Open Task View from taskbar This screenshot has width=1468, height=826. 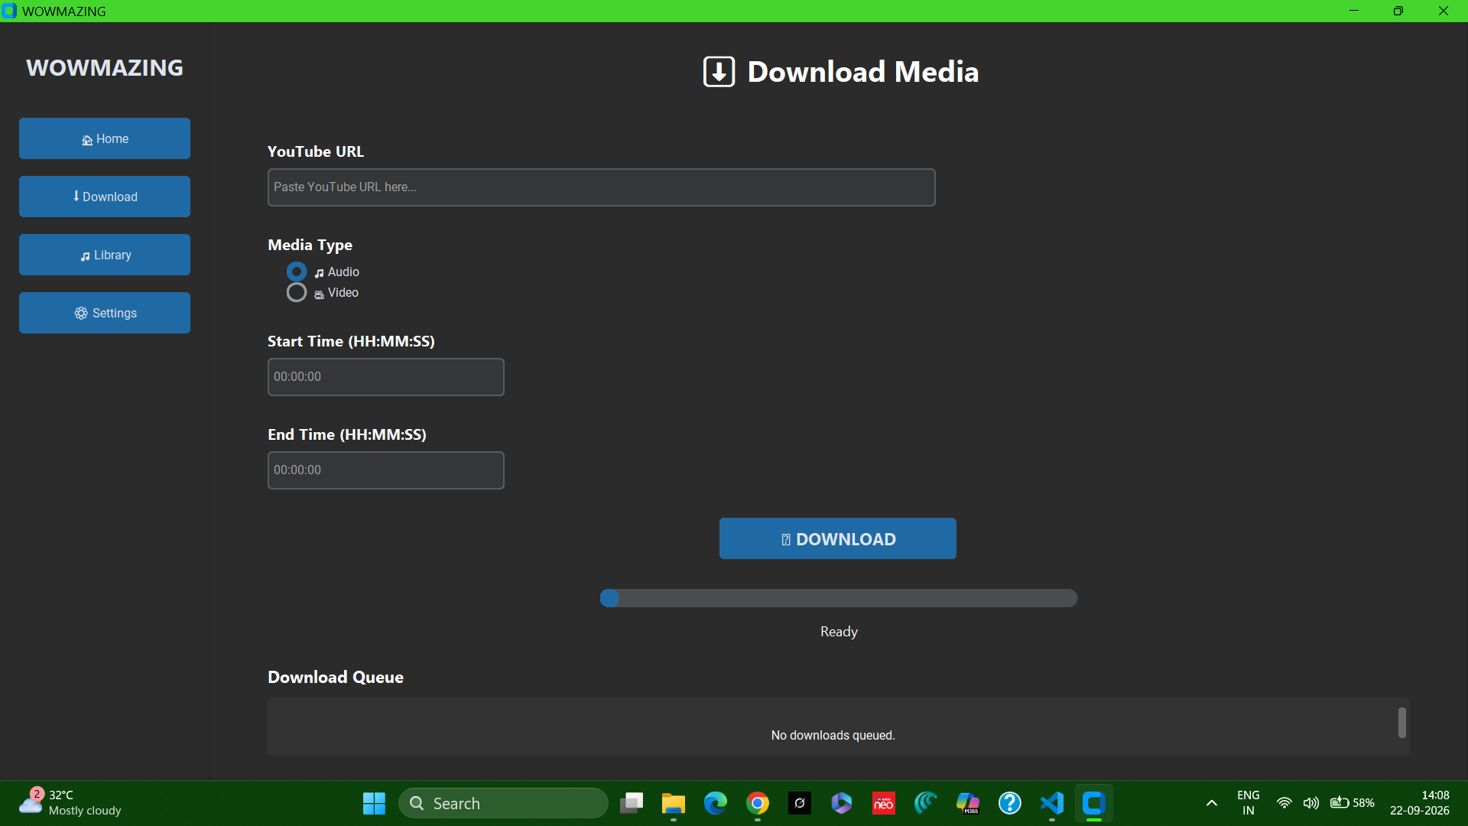tap(632, 803)
